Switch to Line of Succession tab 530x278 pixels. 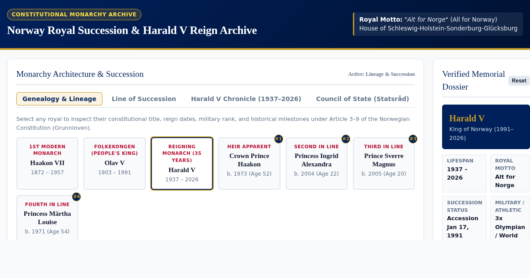coord(144,99)
